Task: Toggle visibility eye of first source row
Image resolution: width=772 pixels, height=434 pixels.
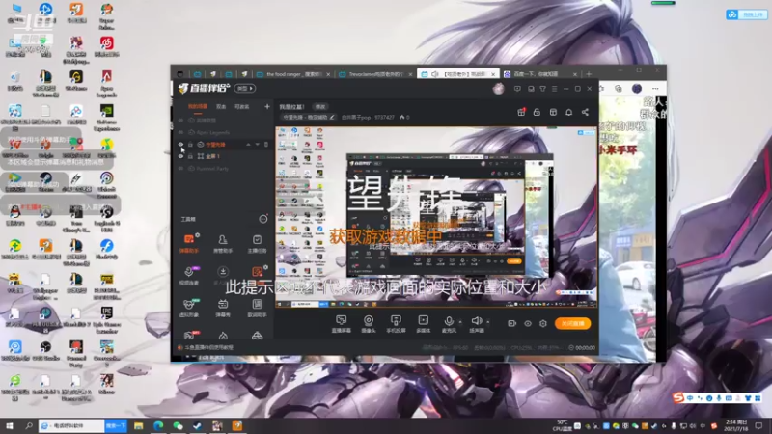Action: tap(180, 120)
